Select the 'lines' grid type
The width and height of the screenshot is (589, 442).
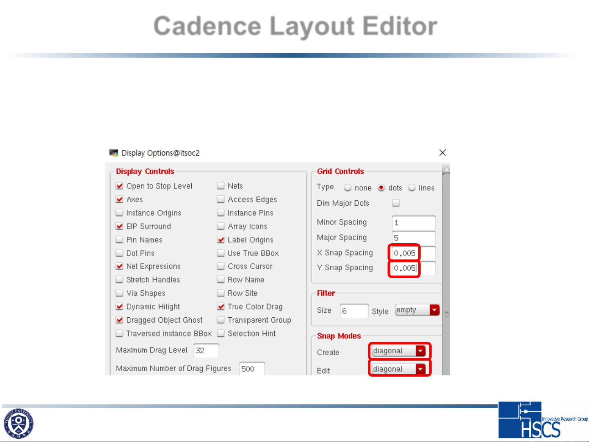pos(412,188)
